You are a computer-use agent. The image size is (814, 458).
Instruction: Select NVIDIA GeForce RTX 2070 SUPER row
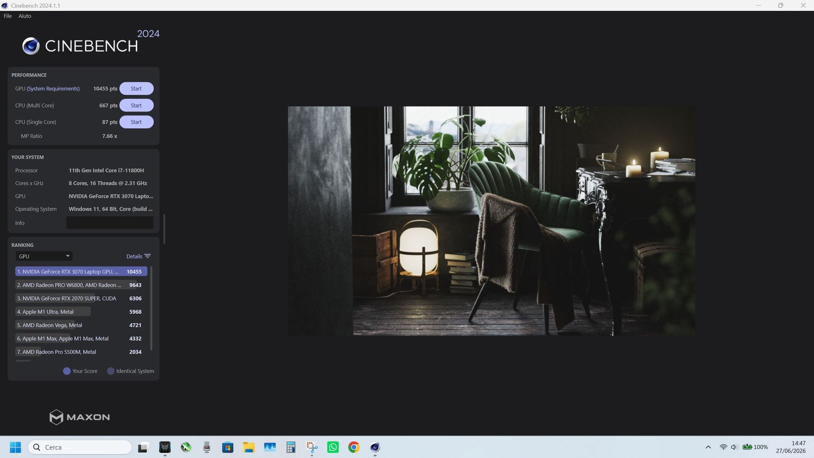pos(81,299)
